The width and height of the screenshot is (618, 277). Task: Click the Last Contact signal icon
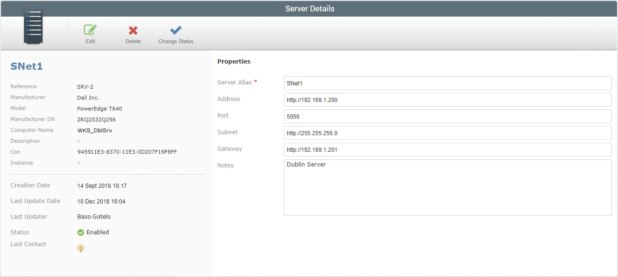[x=81, y=248]
